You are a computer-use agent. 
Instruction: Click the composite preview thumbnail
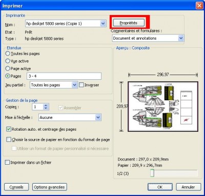click(x=163, y=106)
